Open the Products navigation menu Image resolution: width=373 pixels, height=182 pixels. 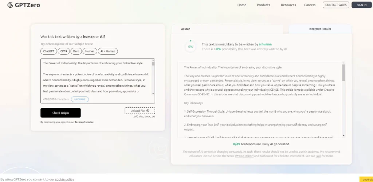263,5
